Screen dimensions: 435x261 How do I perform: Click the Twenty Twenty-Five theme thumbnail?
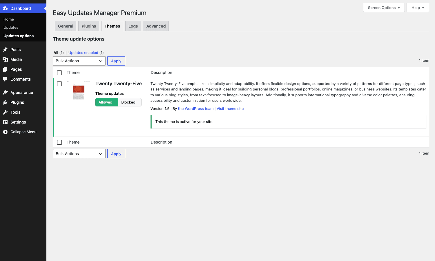(x=79, y=91)
